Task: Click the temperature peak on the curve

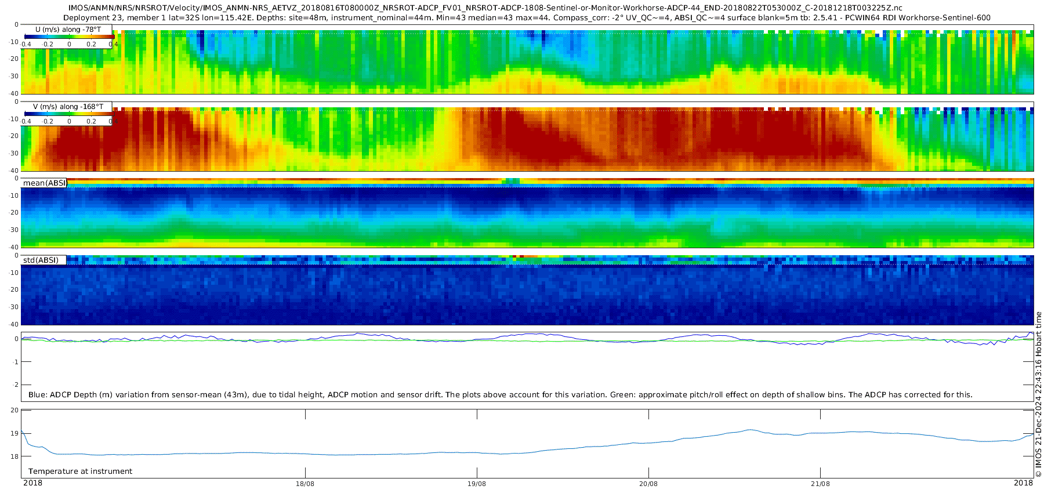Action: click(750, 430)
